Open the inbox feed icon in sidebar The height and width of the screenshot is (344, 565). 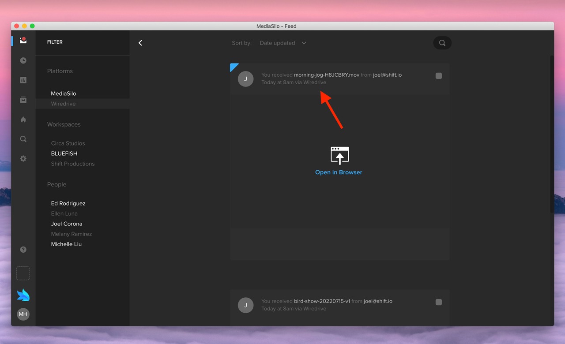click(x=23, y=41)
